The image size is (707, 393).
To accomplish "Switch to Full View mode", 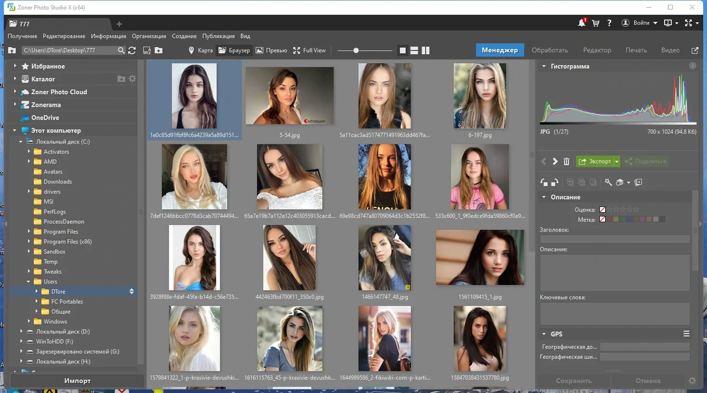I will (x=309, y=51).
